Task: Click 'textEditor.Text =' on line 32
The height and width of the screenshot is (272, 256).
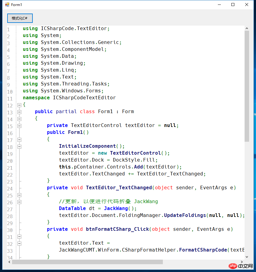Action: pyautogui.click(x=84, y=243)
